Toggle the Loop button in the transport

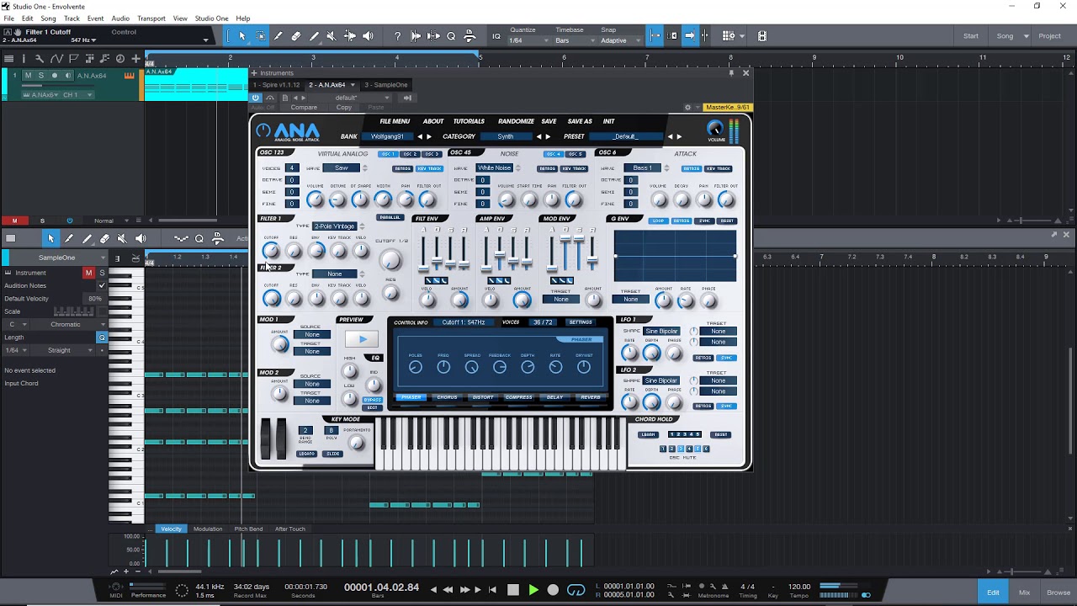click(x=576, y=590)
